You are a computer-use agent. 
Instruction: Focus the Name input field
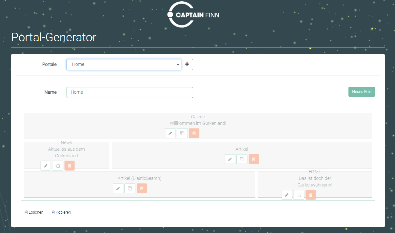click(x=129, y=92)
